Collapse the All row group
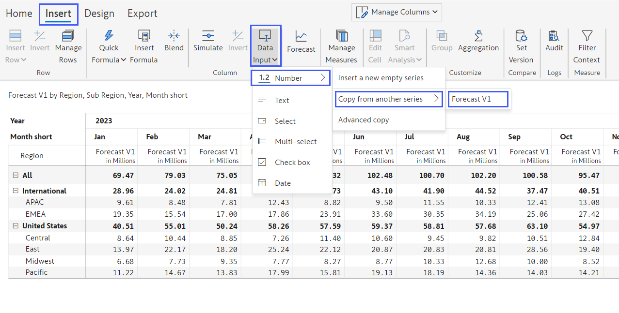 pos(16,176)
